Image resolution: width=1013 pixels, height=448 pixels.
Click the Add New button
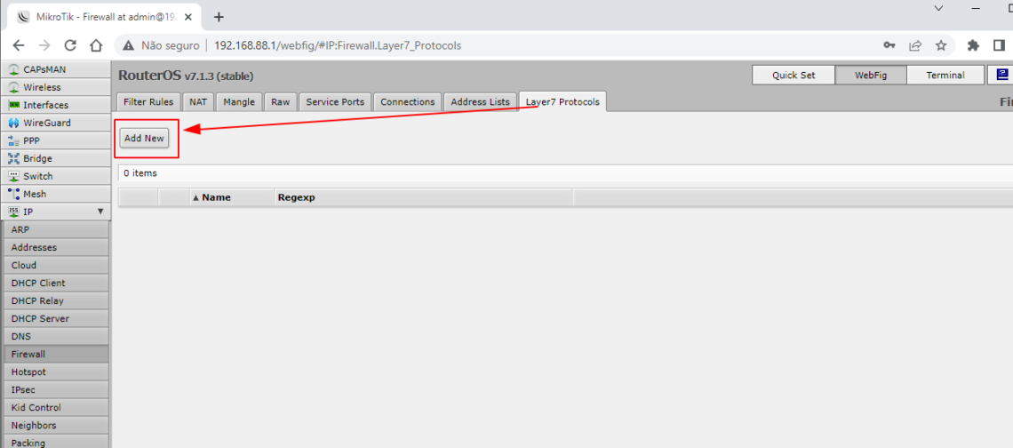(x=144, y=139)
